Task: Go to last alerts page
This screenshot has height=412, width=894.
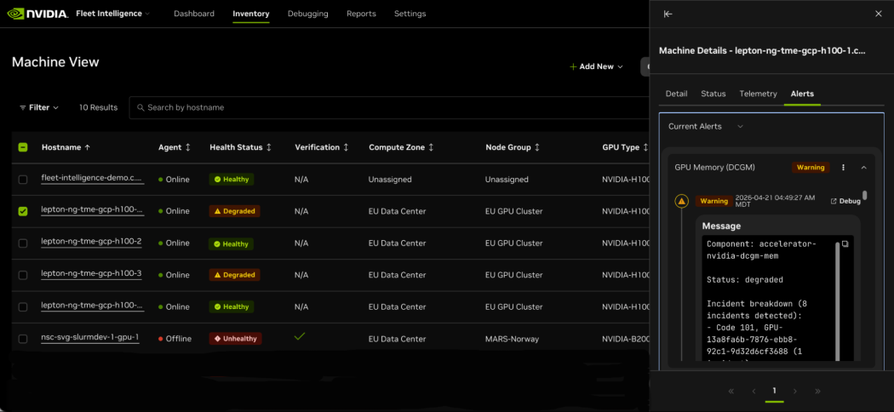Action: point(817,391)
